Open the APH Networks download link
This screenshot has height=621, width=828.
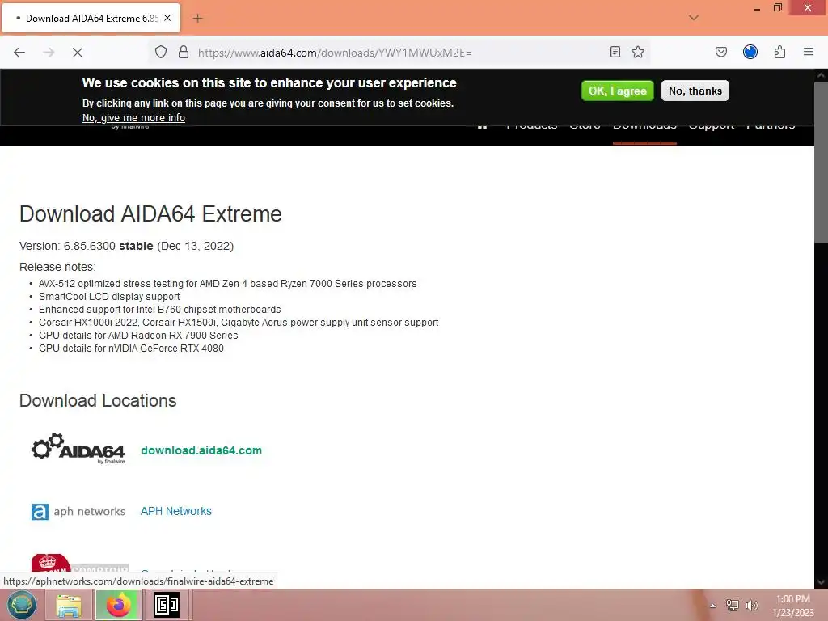pyautogui.click(x=175, y=511)
